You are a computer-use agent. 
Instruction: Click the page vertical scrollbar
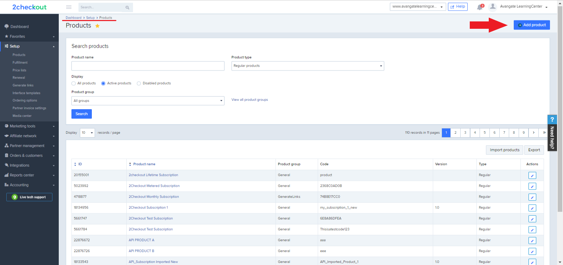[560, 109]
